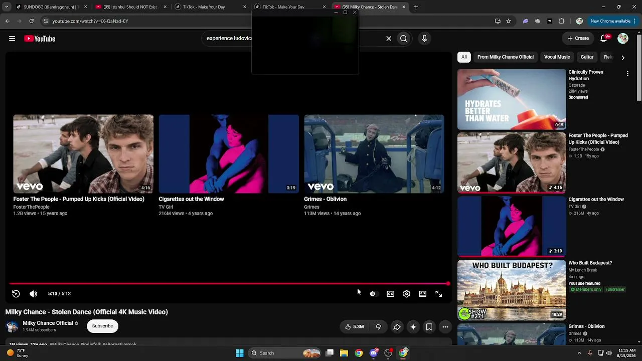Open the sidebar Grimes - Oblivion title
642x361 pixels.
(x=586, y=326)
